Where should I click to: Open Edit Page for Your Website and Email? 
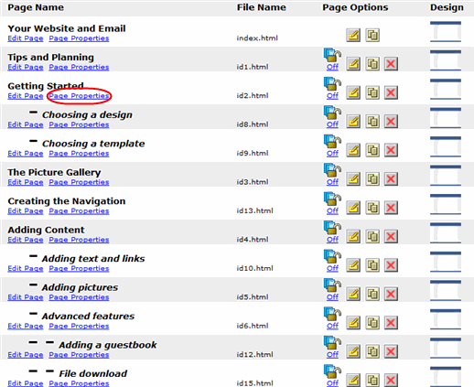pyautogui.click(x=26, y=38)
